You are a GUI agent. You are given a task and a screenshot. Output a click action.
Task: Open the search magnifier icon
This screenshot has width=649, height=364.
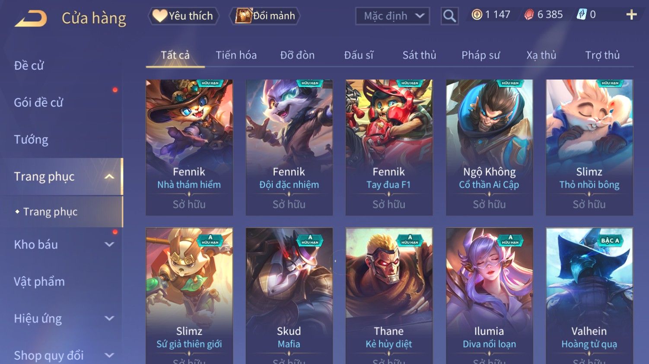[x=449, y=16]
